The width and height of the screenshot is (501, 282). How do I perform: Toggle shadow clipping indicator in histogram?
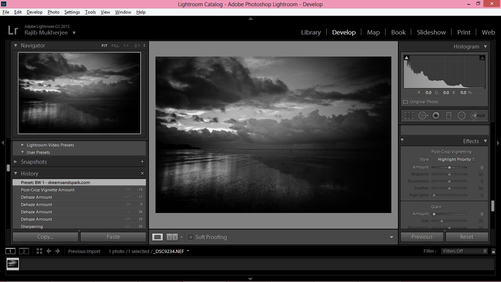(406, 58)
